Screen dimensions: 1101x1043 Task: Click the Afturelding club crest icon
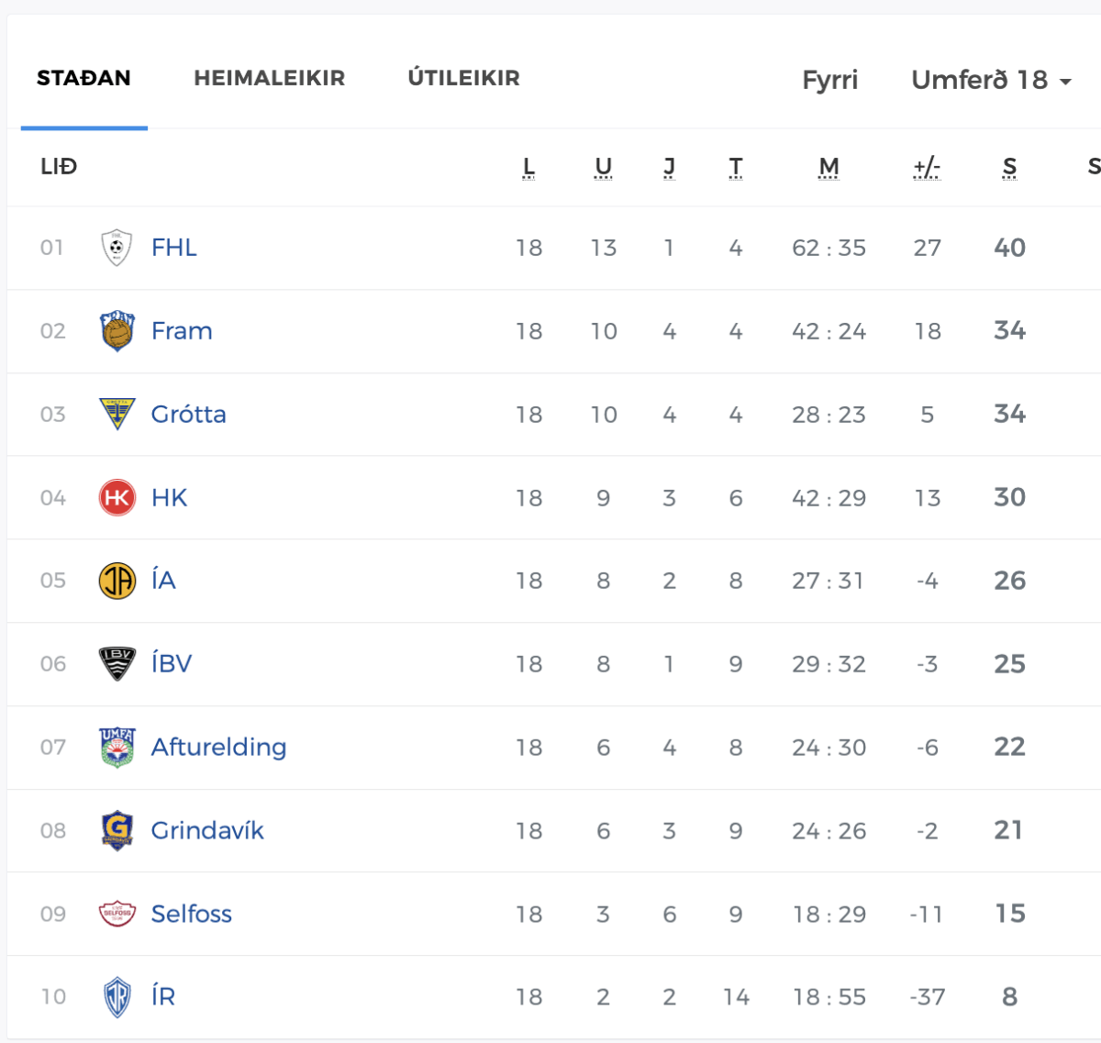tap(117, 748)
